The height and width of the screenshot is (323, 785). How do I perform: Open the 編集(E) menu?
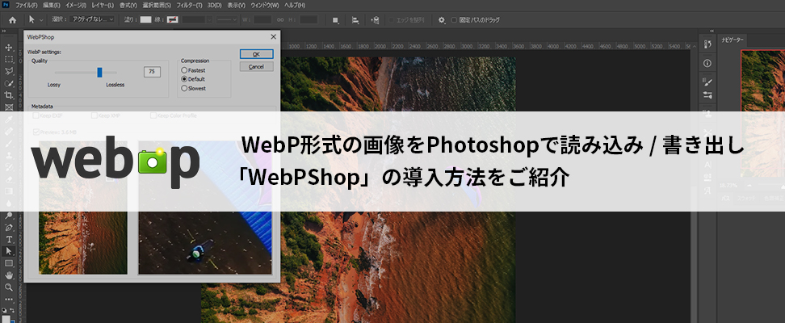click(51, 5)
